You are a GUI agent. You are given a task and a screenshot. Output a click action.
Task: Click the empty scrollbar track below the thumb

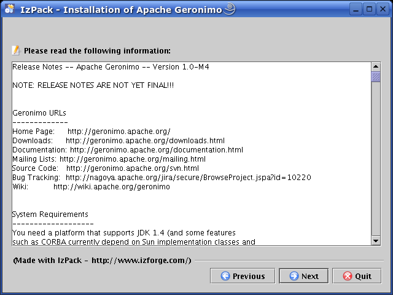click(x=376, y=160)
